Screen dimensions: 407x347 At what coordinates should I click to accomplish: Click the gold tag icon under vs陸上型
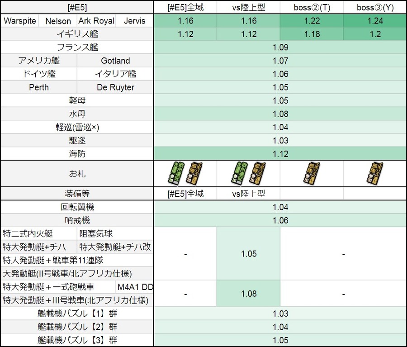257,173
